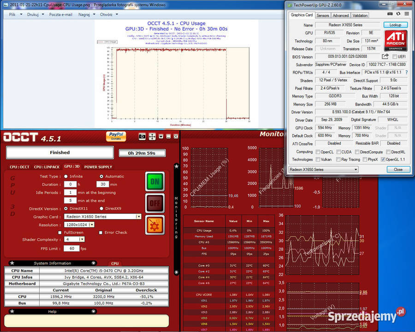Click Duration hours input field
The width and height of the screenshot is (415, 332).
click(x=71, y=184)
